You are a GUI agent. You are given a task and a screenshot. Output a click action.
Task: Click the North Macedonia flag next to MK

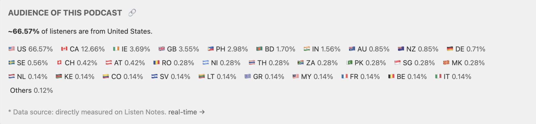point(446,63)
